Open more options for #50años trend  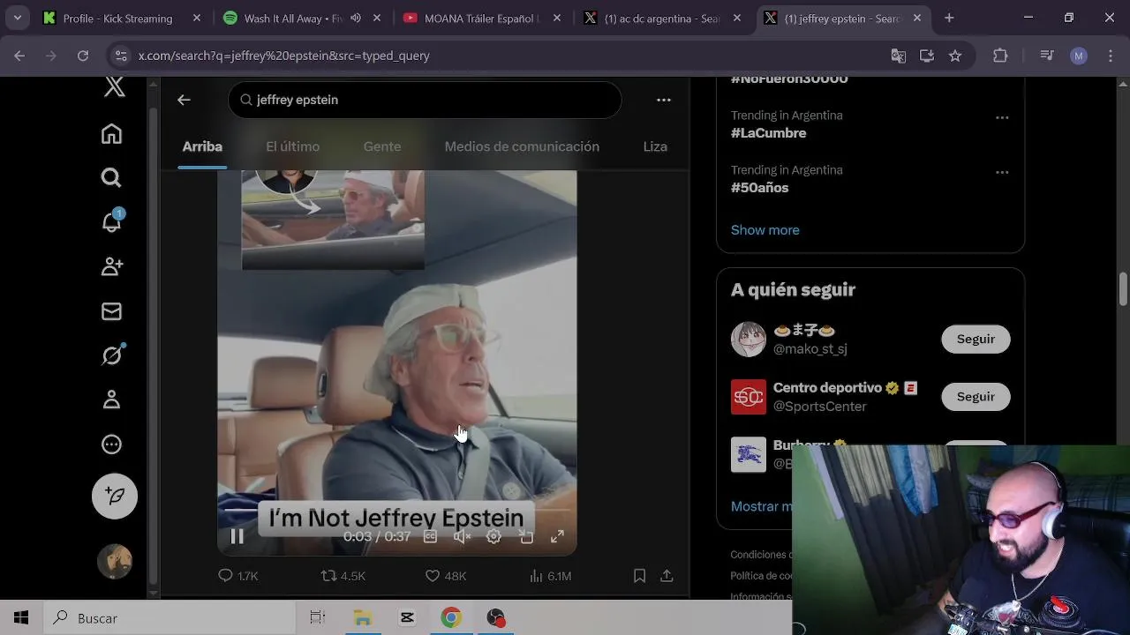point(1002,172)
